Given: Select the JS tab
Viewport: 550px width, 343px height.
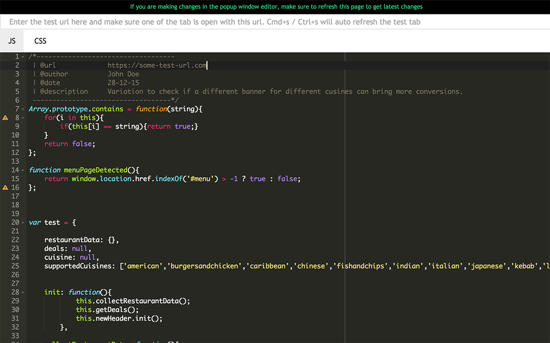Looking at the screenshot, I should tap(12, 40).
